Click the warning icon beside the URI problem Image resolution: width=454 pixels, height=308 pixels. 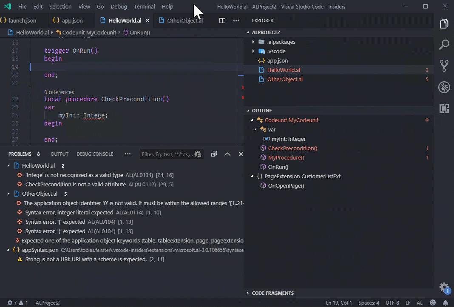click(20, 260)
